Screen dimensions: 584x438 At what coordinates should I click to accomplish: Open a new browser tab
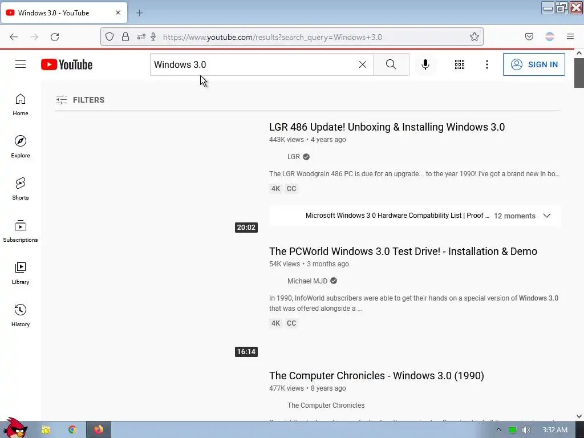point(139,13)
